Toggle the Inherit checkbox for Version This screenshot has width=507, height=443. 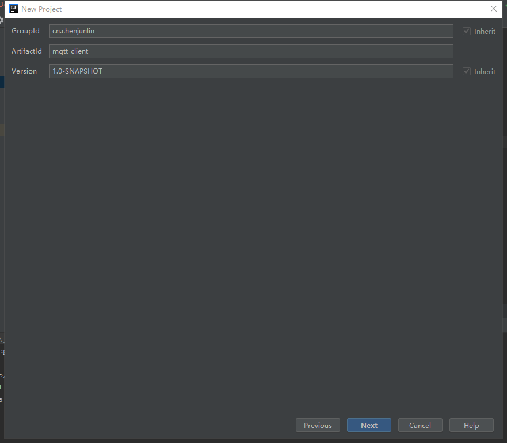466,71
